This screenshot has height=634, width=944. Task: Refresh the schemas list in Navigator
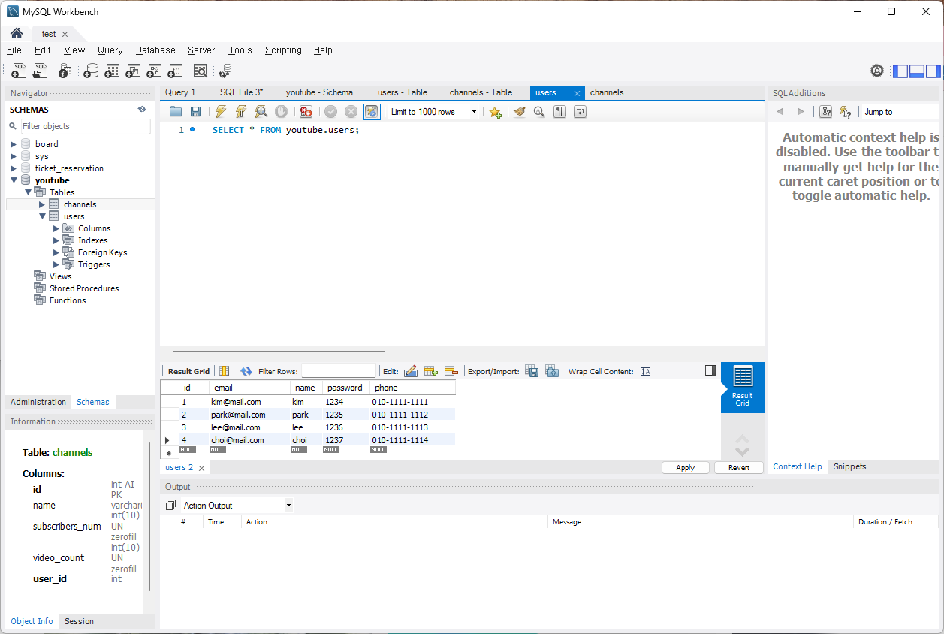coord(142,110)
